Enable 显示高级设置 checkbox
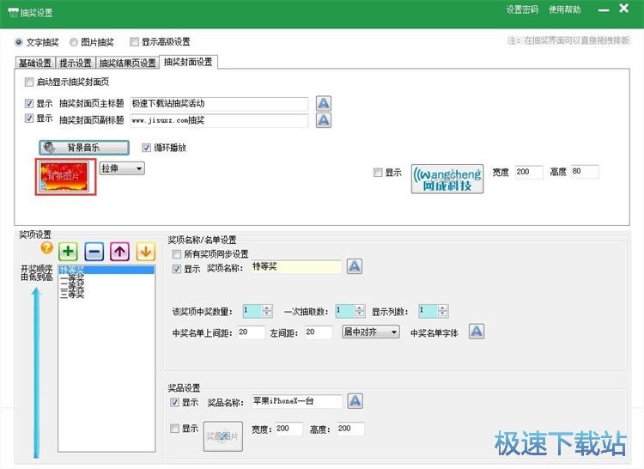The height and width of the screenshot is (469, 644). coord(134,41)
